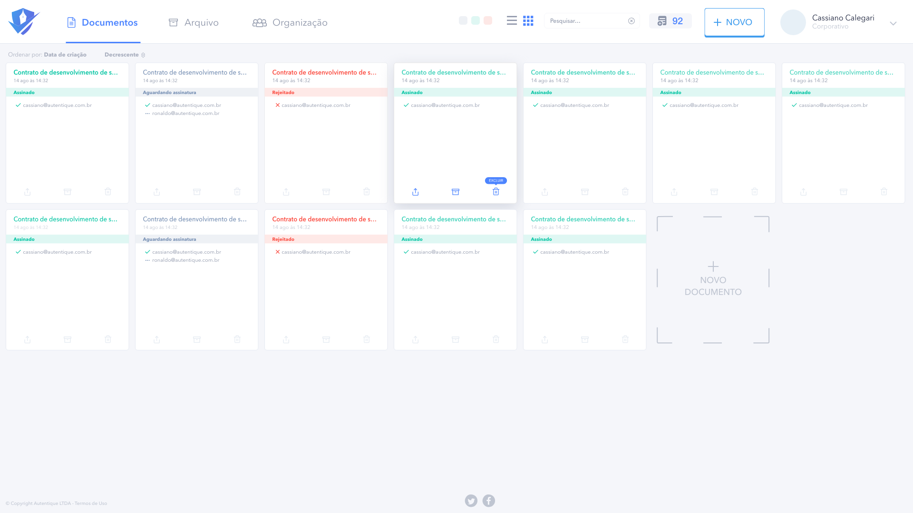This screenshot has height=513, width=913.
Task: Open Facebook link in footer
Action: click(488, 501)
